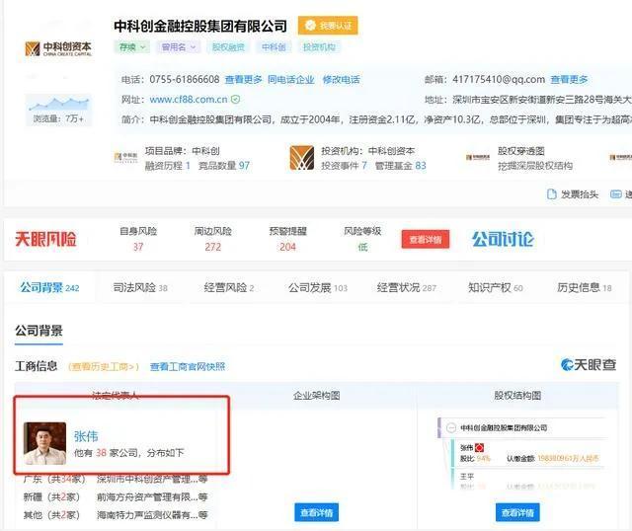The width and height of the screenshot is (632, 531).
Task: Switch to the 经营状况 tab
Action: tap(406, 287)
